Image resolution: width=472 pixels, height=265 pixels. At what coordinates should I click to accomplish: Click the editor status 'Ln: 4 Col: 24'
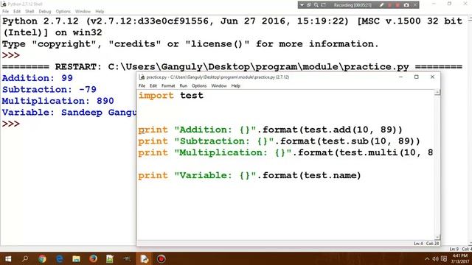426,244
